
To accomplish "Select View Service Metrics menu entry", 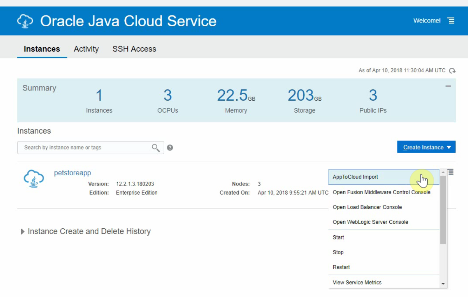I will (384, 282).
